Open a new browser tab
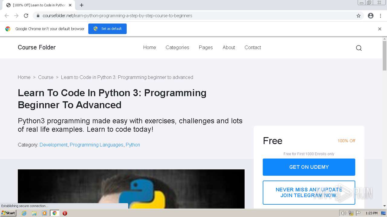 82,5
